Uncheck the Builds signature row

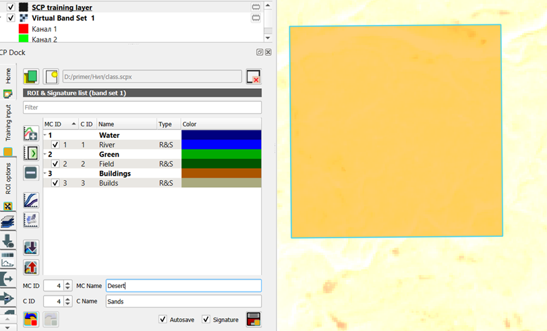click(x=55, y=183)
